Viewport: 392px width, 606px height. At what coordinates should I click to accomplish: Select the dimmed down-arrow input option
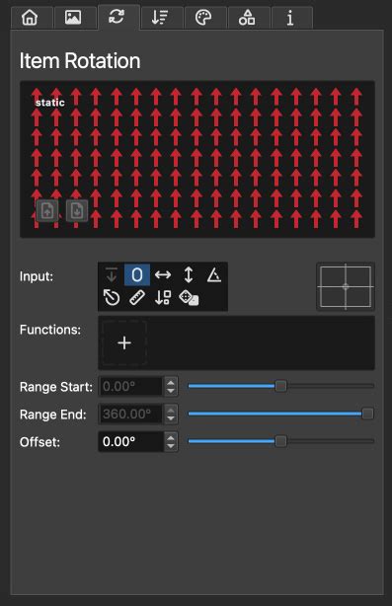pyautogui.click(x=112, y=274)
